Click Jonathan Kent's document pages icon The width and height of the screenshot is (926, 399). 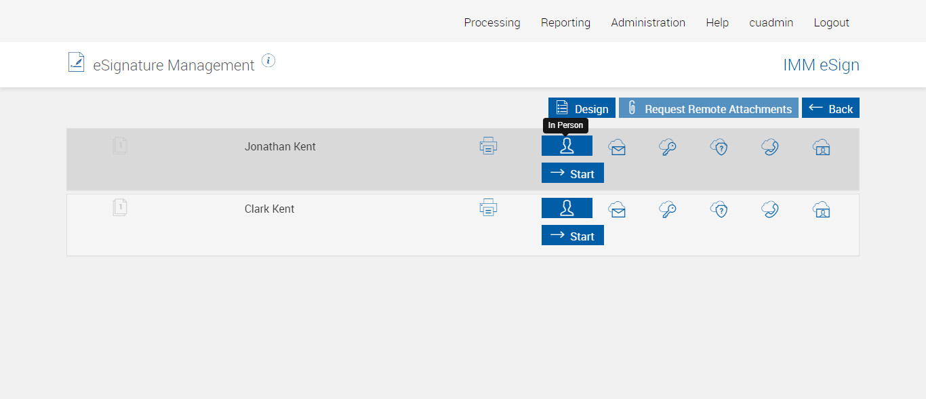(x=120, y=145)
